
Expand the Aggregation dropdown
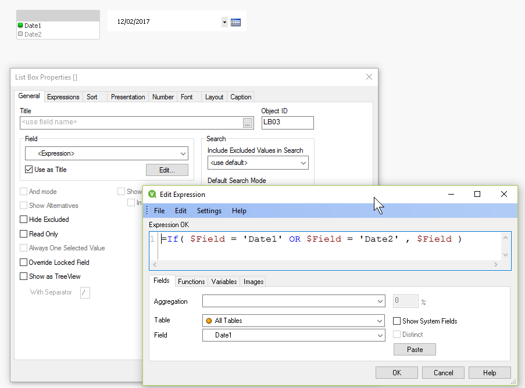(380, 301)
